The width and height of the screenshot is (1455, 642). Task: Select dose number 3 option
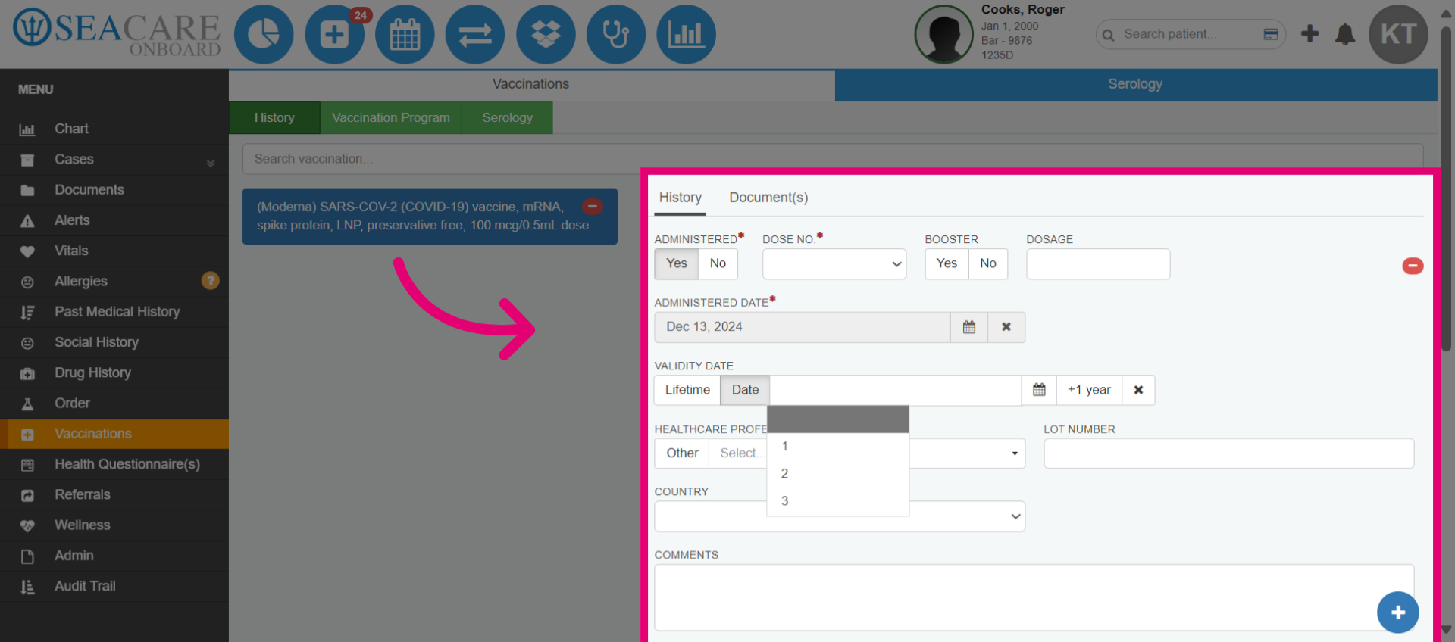pyautogui.click(x=838, y=500)
